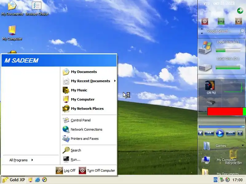Click the RAM chip icon in sidebar
Screen dimensions: 246x184
(x=210, y=103)
